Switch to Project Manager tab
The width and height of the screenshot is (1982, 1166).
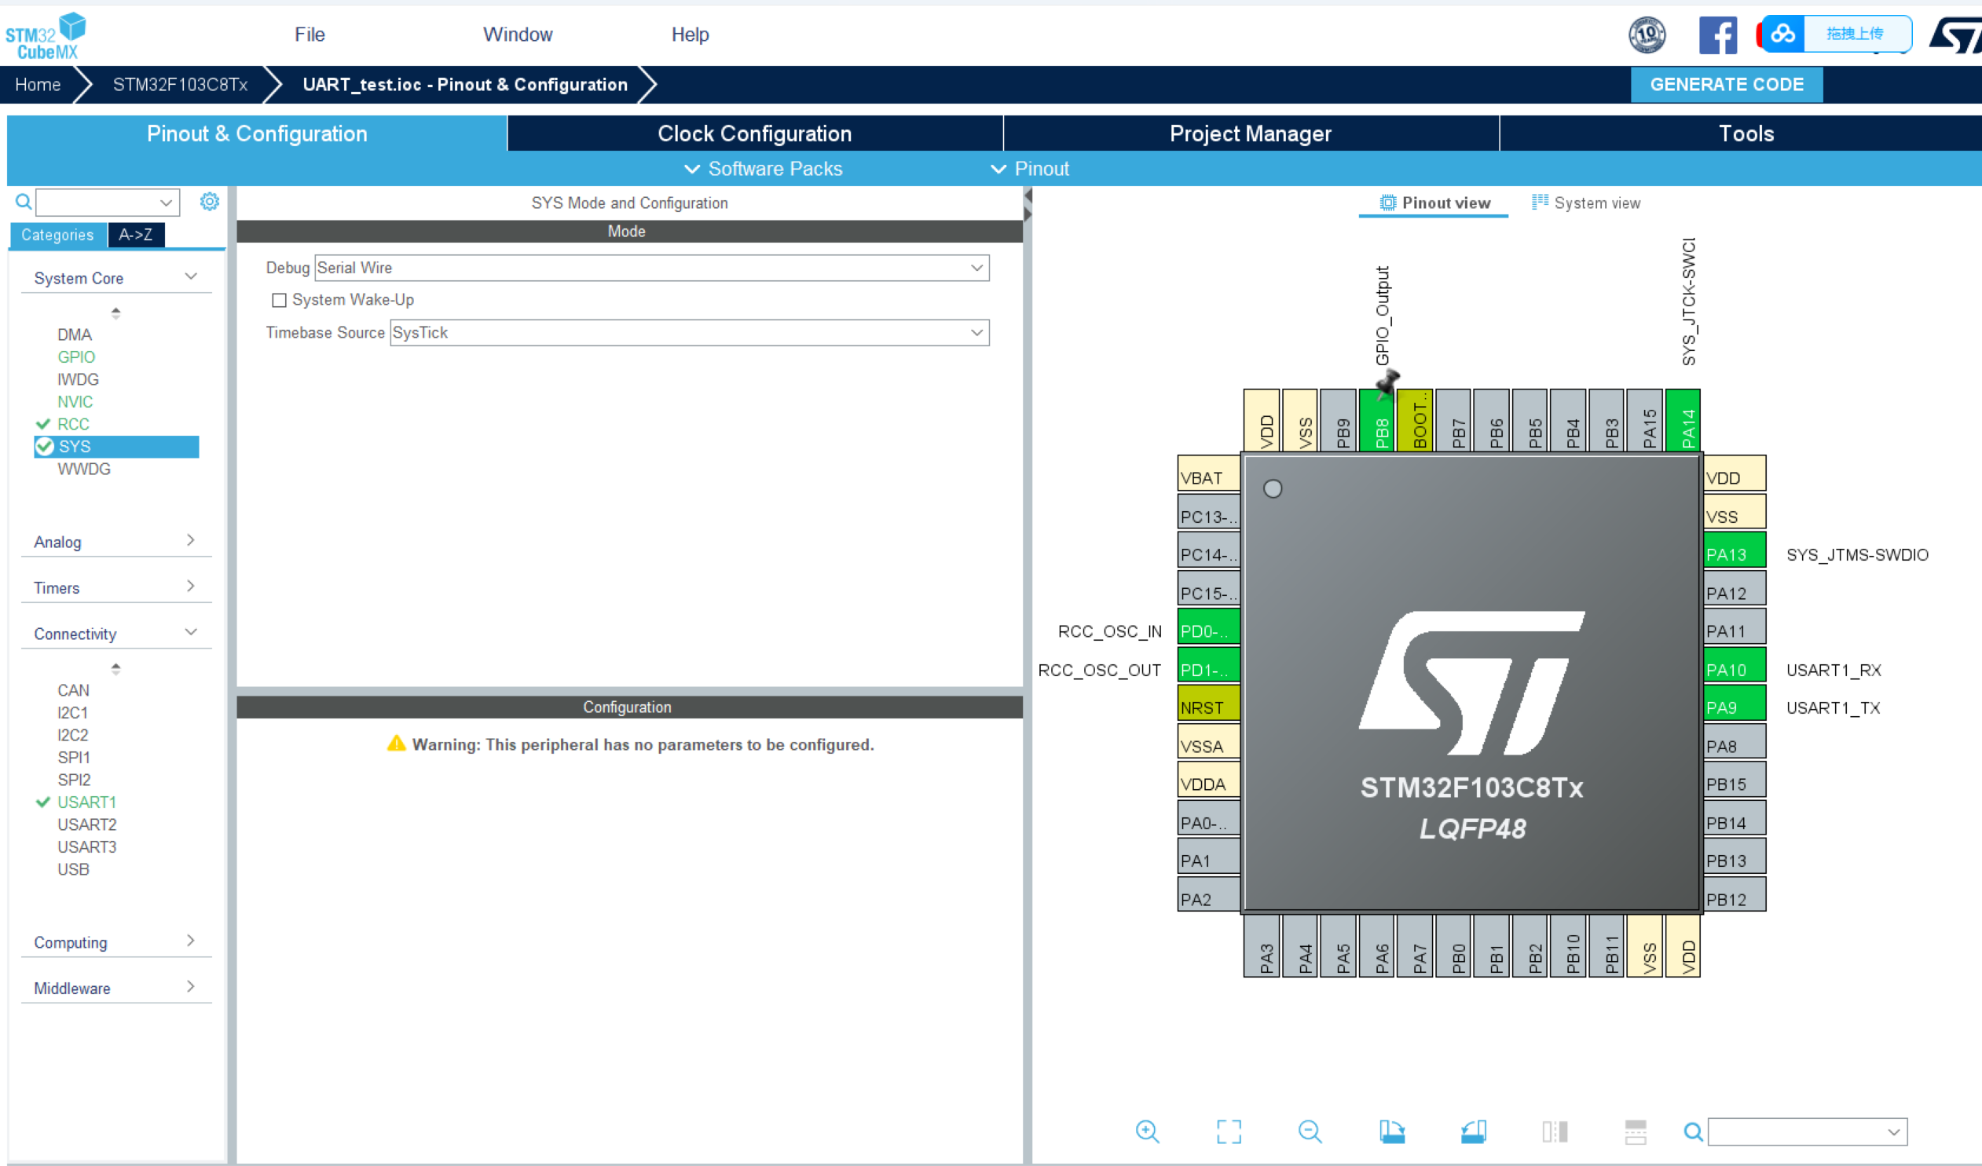[x=1251, y=133]
